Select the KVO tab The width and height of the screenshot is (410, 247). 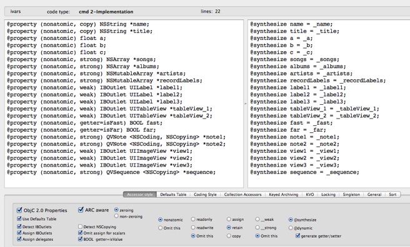310,195
